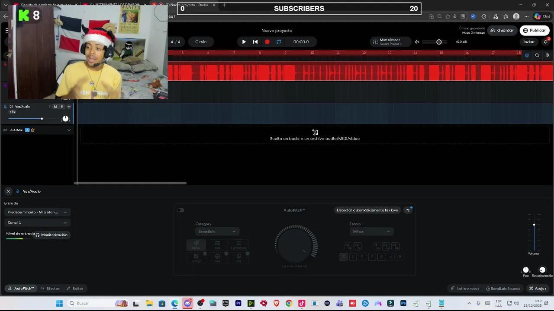Click the horizontal timeline scrollbar

[130, 183]
